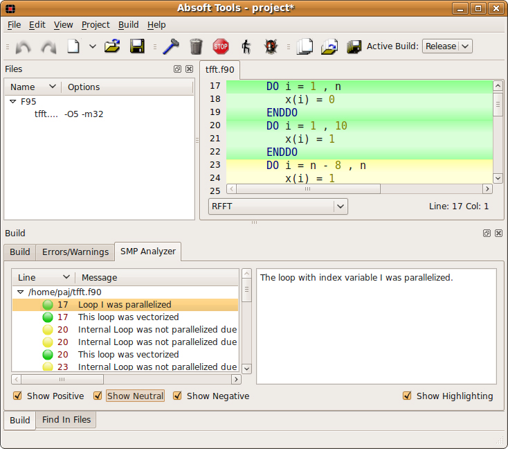508x449 pixels.
Task: Click the undo arrow toolbar icon
Action: (24, 46)
